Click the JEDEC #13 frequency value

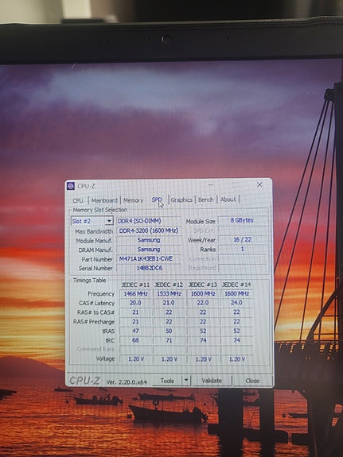(203, 293)
